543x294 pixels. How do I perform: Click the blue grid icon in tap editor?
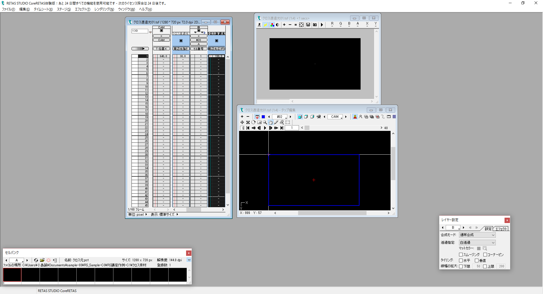click(394, 117)
